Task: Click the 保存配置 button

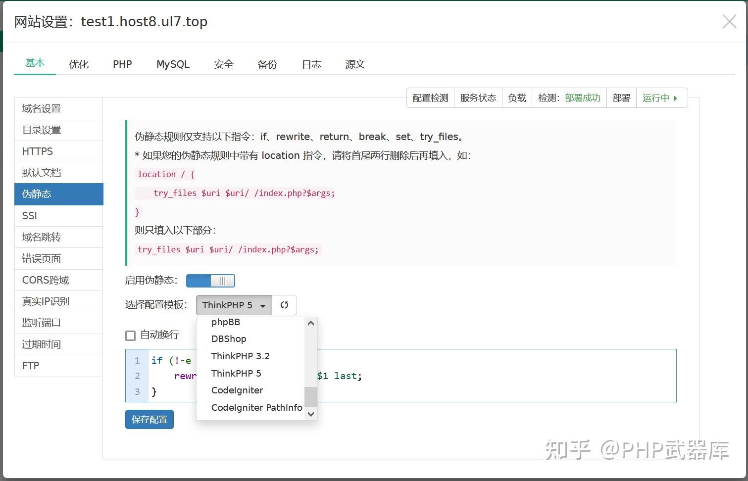Action: tap(149, 419)
